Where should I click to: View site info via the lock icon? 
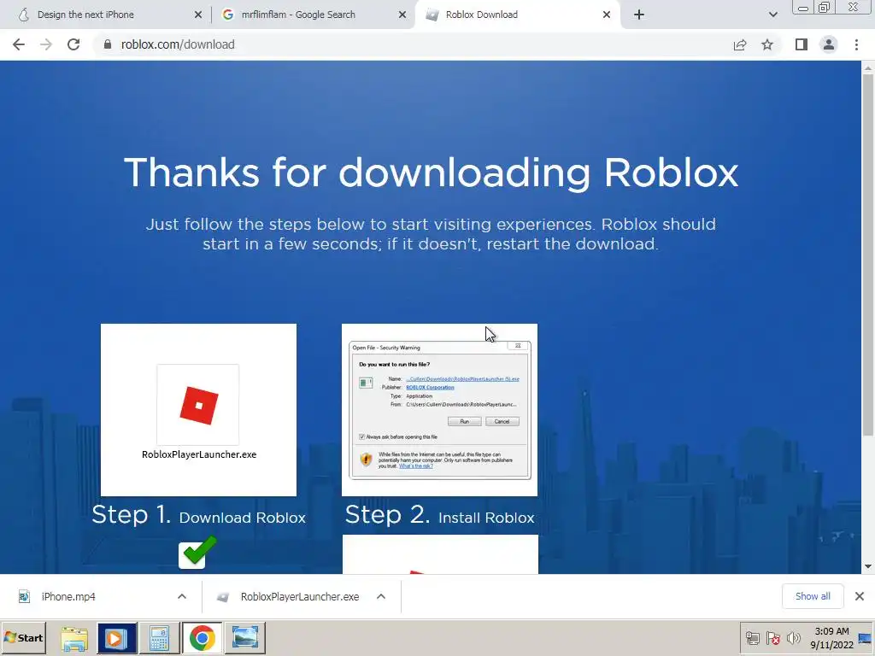(108, 44)
